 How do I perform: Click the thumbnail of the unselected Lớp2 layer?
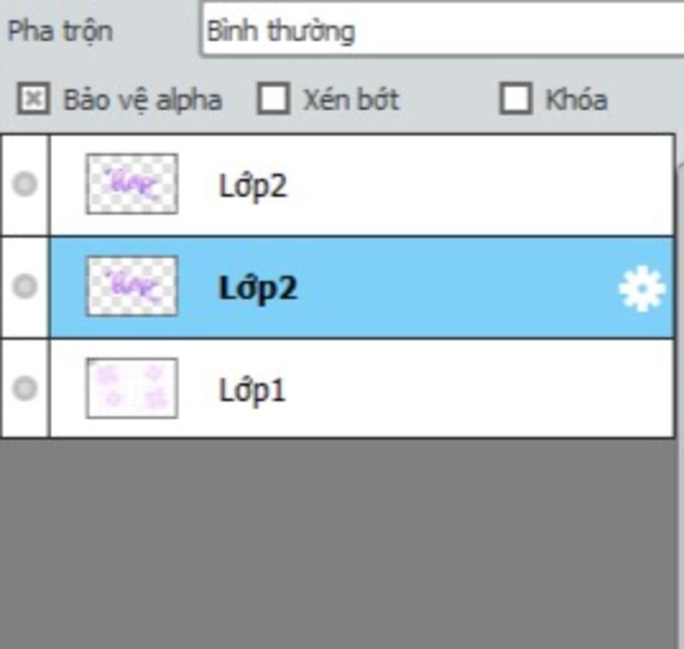coord(132,184)
